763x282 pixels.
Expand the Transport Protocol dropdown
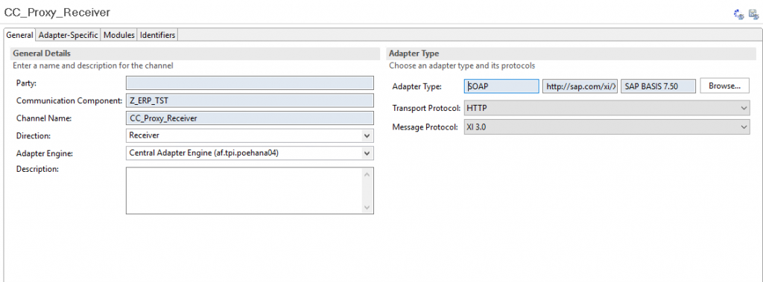[x=607, y=108]
